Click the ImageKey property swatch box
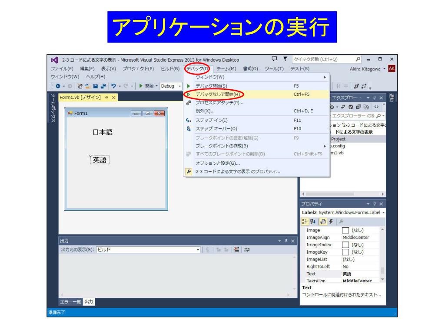 [345, 252]
